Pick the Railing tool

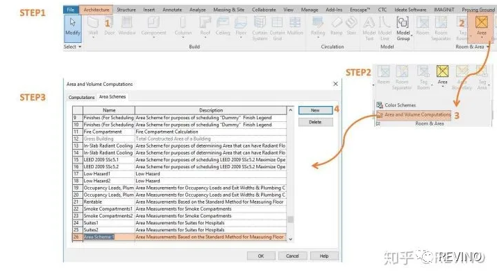pos(318,26)
